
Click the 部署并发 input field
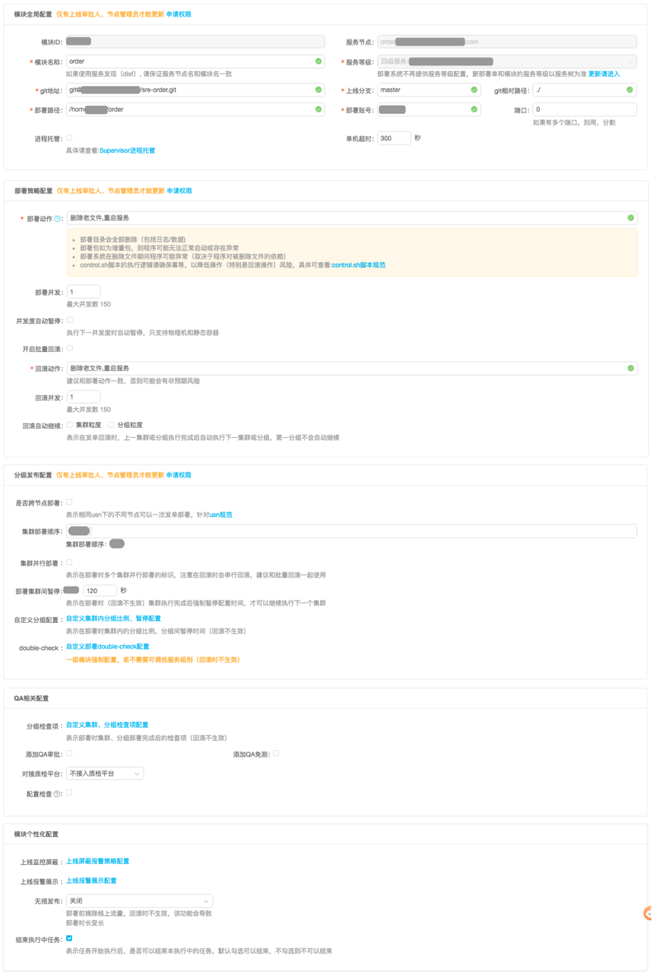[84, 292]
